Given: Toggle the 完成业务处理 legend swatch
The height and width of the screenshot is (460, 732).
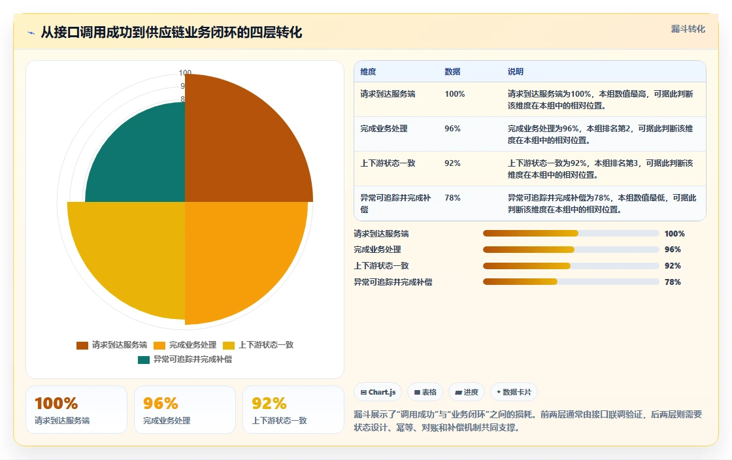Looking at the screenshot, I should (x=159, y=345).
